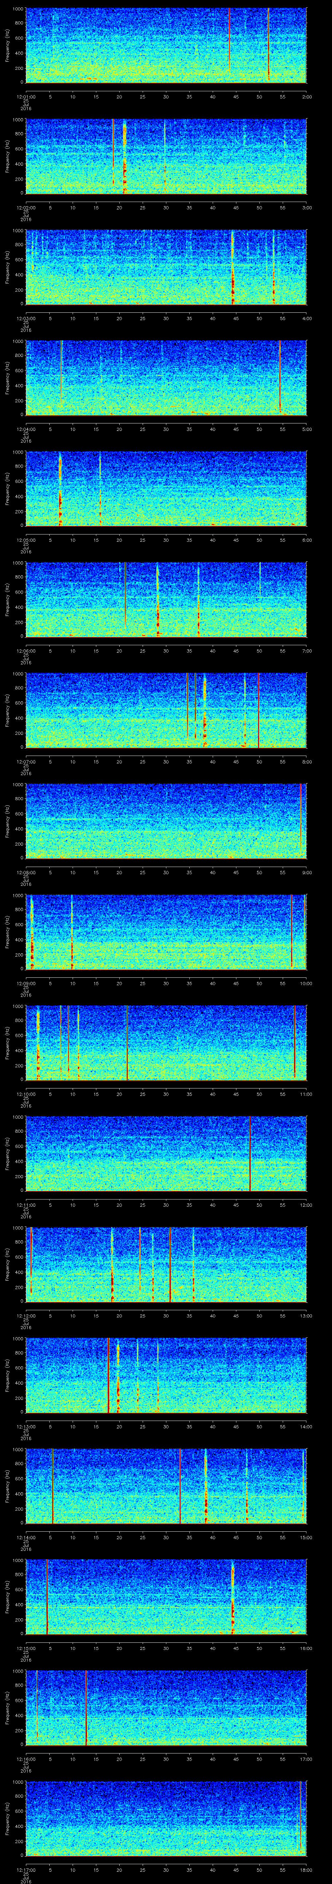Click the "12:14:00" start time label
The width and height of the screenshot is (332, 1884).
(26, 1537)
